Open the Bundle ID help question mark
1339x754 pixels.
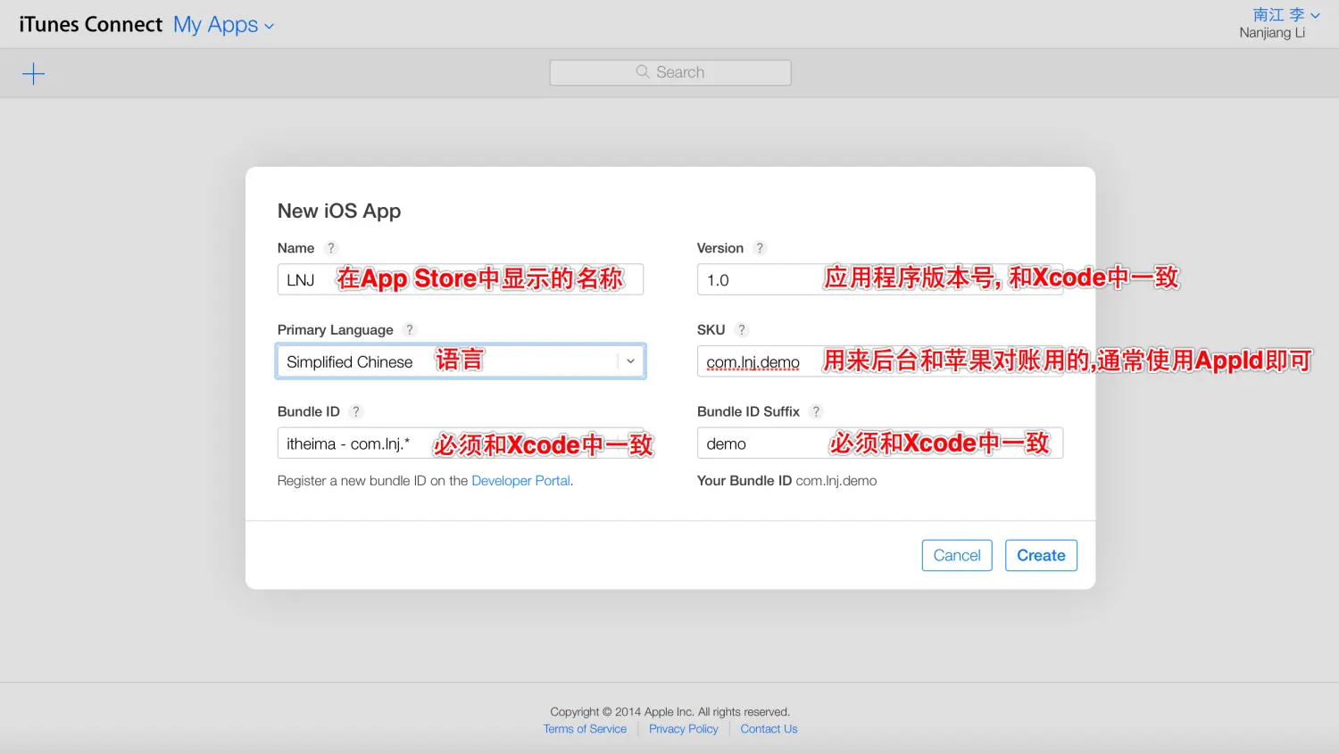point(356,411)
